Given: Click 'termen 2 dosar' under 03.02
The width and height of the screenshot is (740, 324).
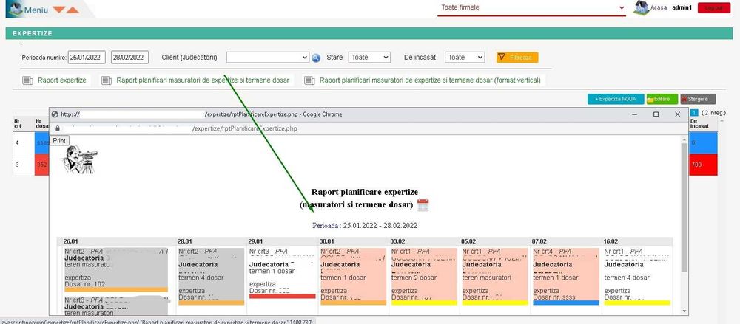Looking at the screenshot, I should click(x=414, y=278).
